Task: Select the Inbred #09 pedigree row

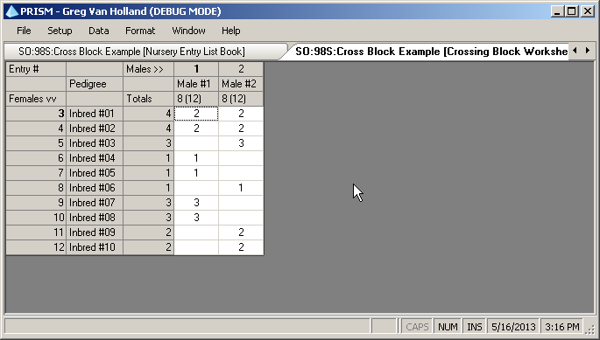Action: coord(95,232)
